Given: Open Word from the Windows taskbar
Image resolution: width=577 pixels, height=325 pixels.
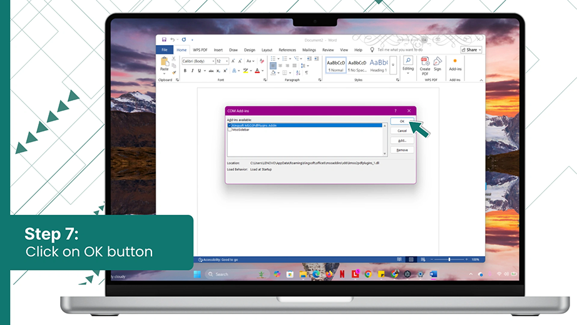Looking at the screenshot, I should coord(434,274).
